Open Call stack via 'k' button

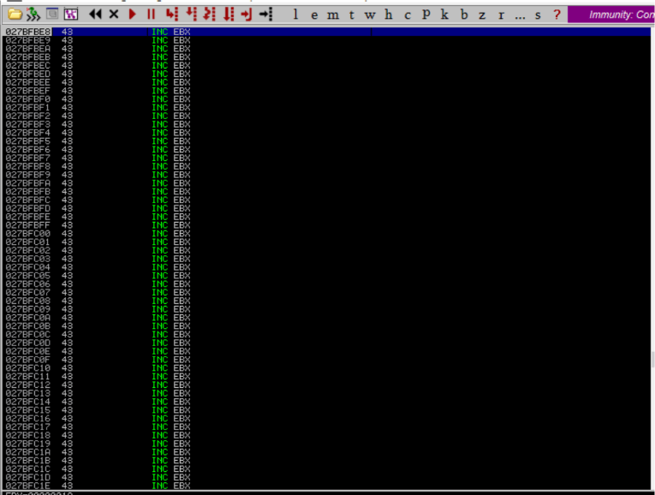444,15
